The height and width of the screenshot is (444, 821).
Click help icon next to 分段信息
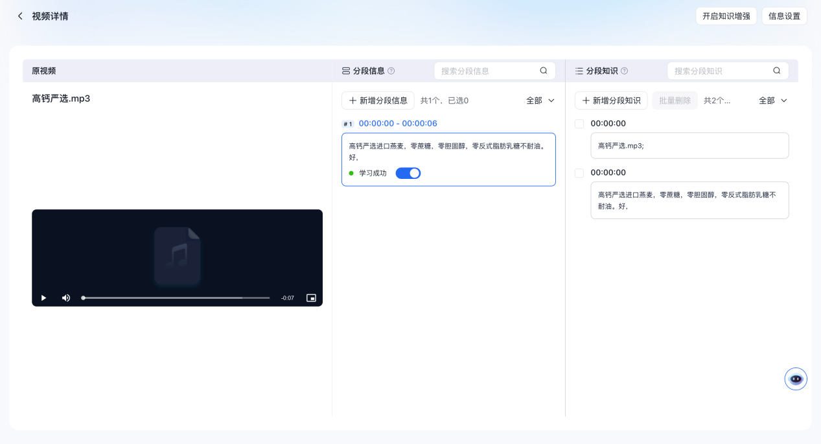391,71
